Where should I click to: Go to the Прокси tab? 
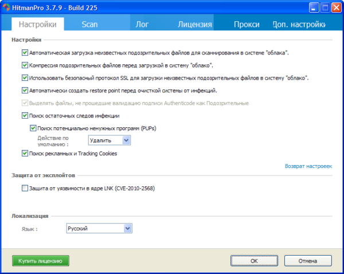247,25
